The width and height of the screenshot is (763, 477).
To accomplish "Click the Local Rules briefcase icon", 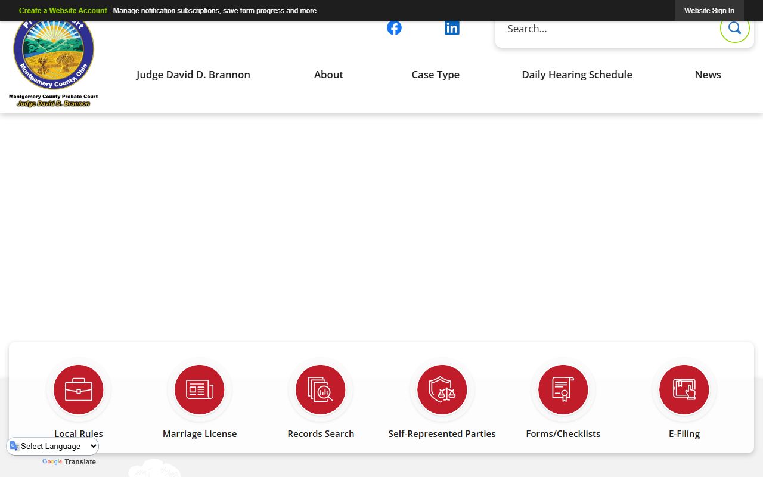I will [79, 389].
